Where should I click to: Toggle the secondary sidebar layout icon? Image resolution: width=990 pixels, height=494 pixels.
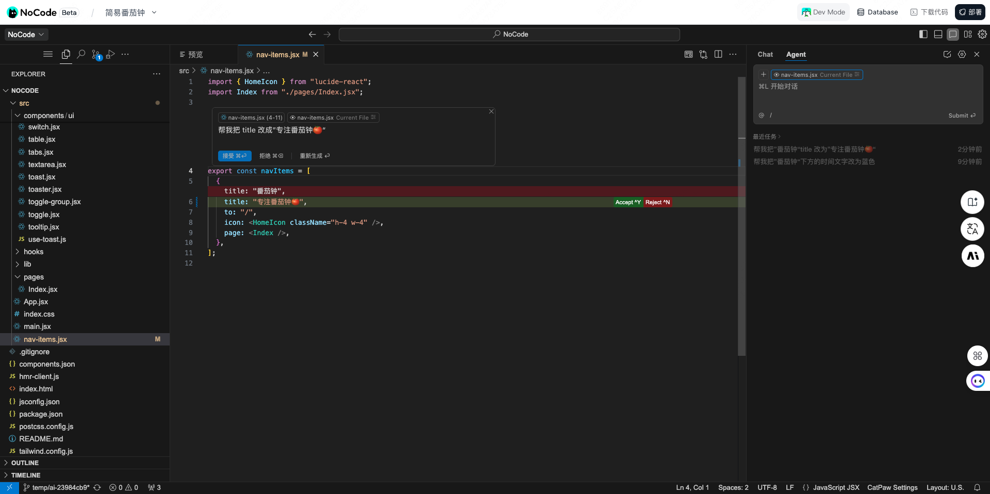pos(953,34)
